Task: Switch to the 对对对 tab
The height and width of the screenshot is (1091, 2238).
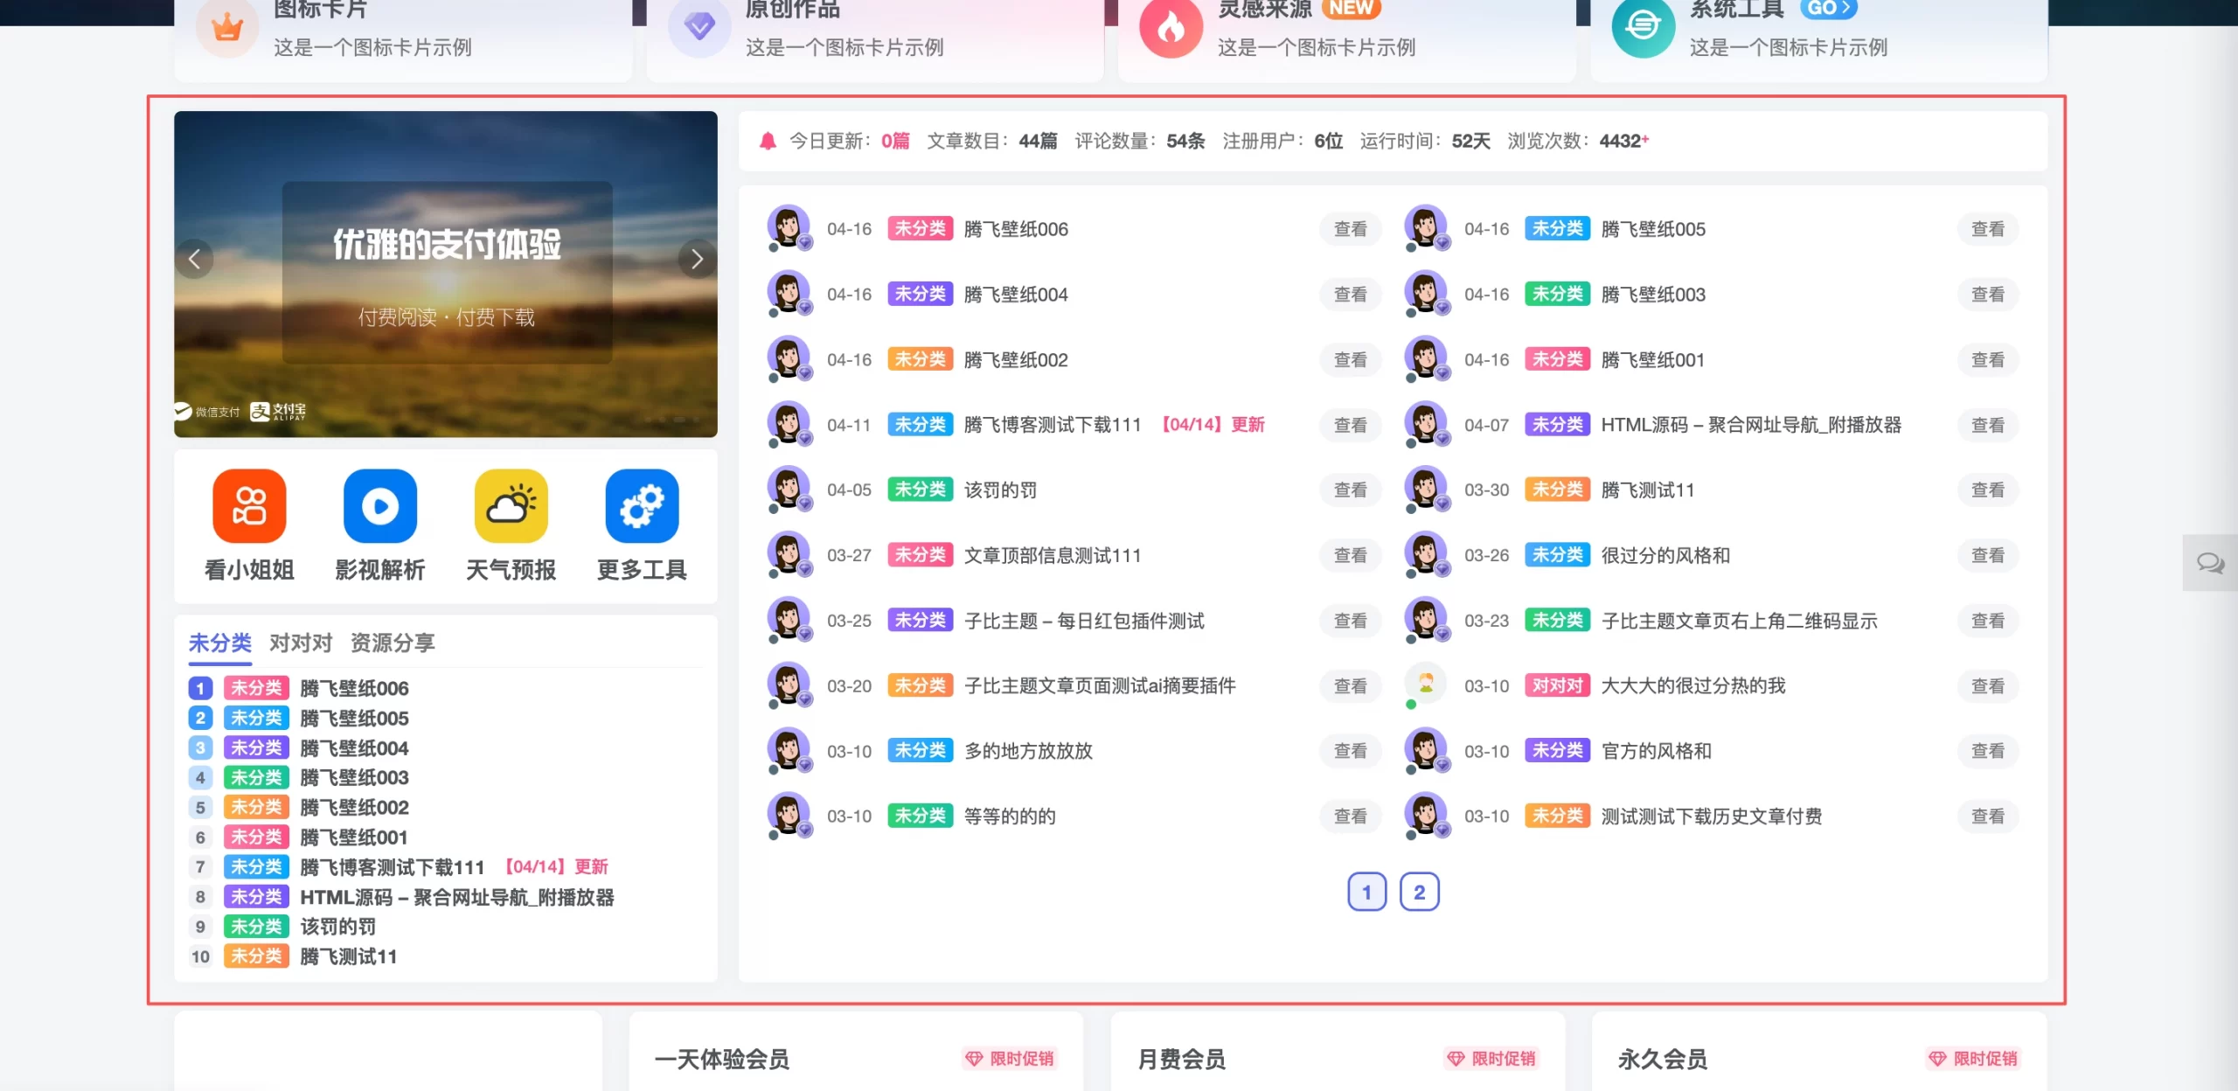Action: tap(301, 643)
